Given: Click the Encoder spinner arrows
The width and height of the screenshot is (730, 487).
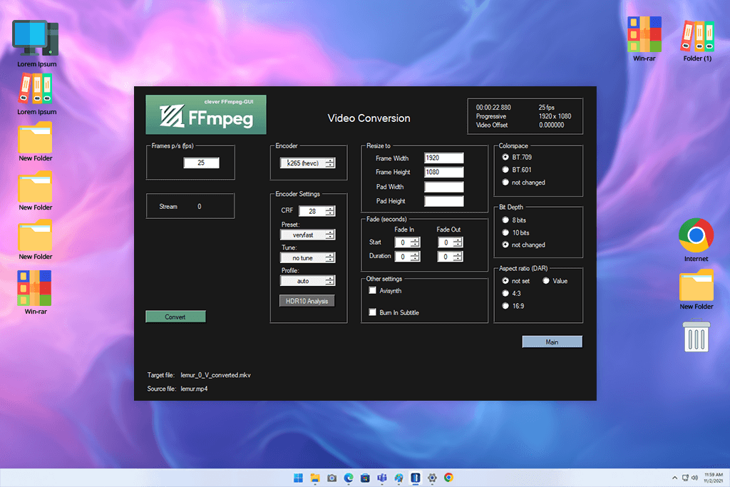Looking at the screenshot, I should pyautogui.click(x=330, y=163).
